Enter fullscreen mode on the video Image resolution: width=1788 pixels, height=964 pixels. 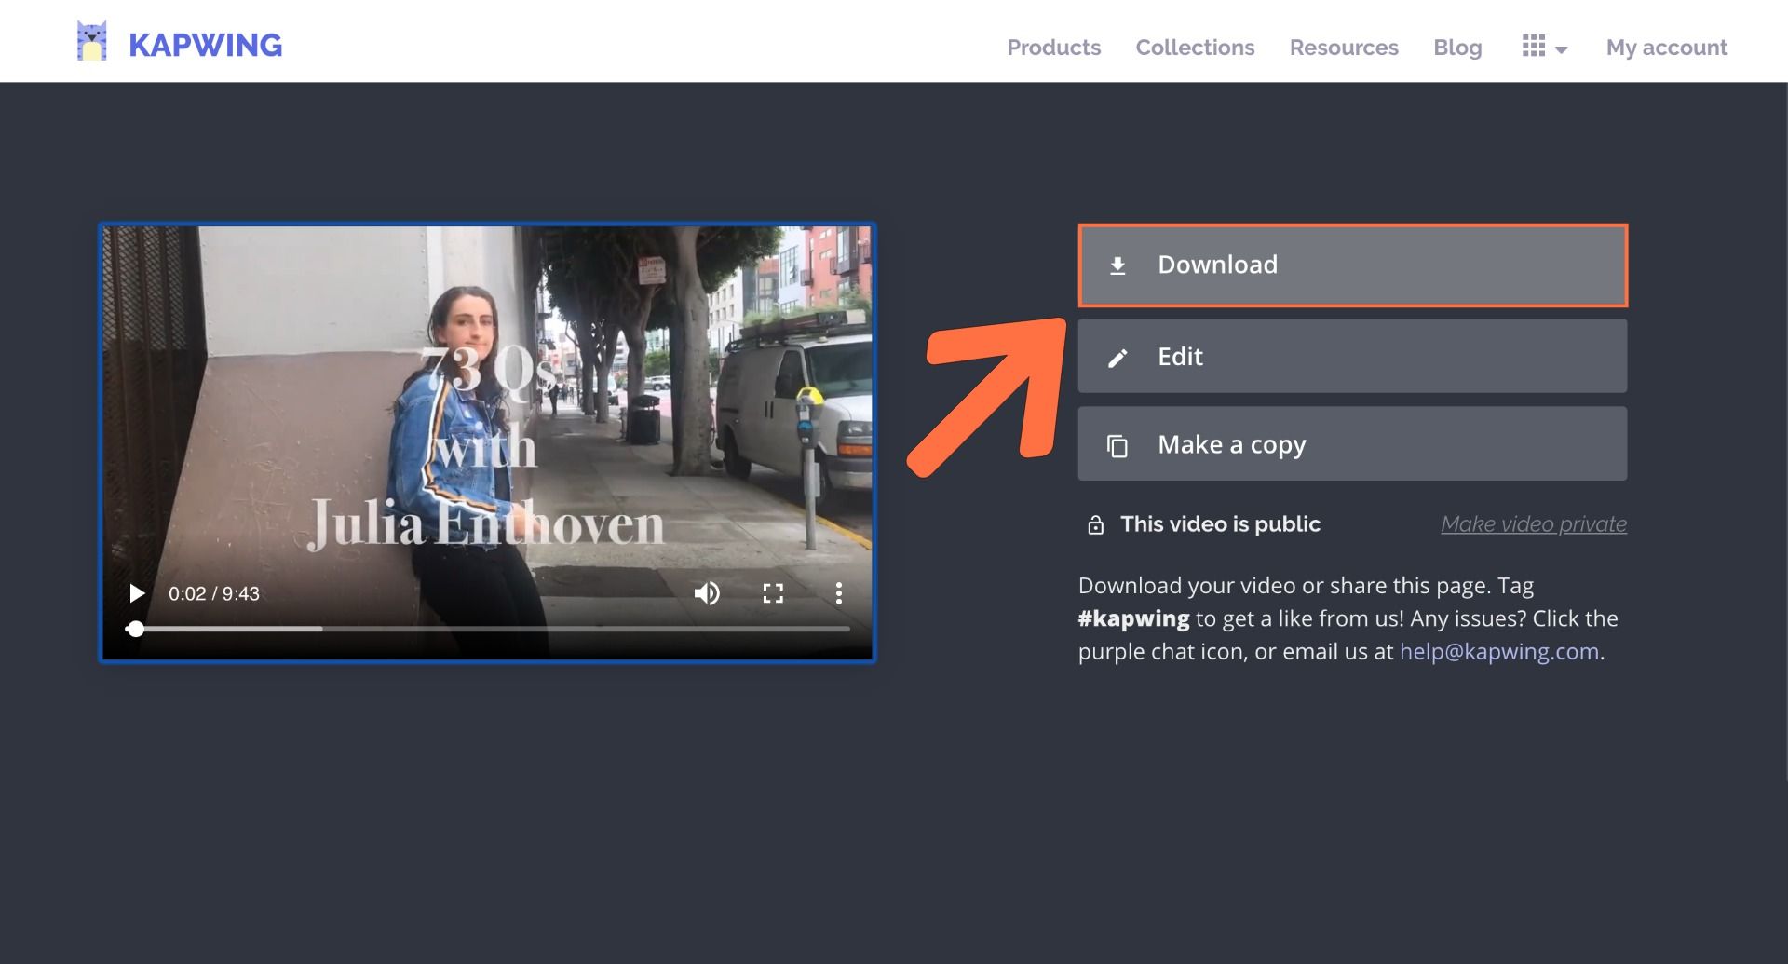(x=773, y=593)
